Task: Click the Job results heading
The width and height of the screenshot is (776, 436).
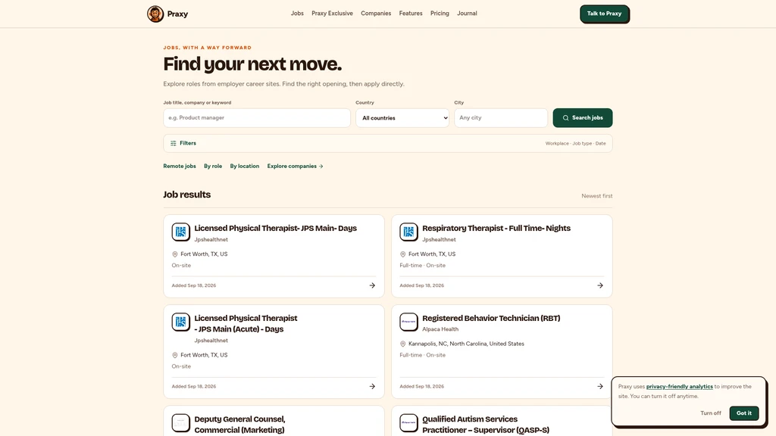Action: 187,195
